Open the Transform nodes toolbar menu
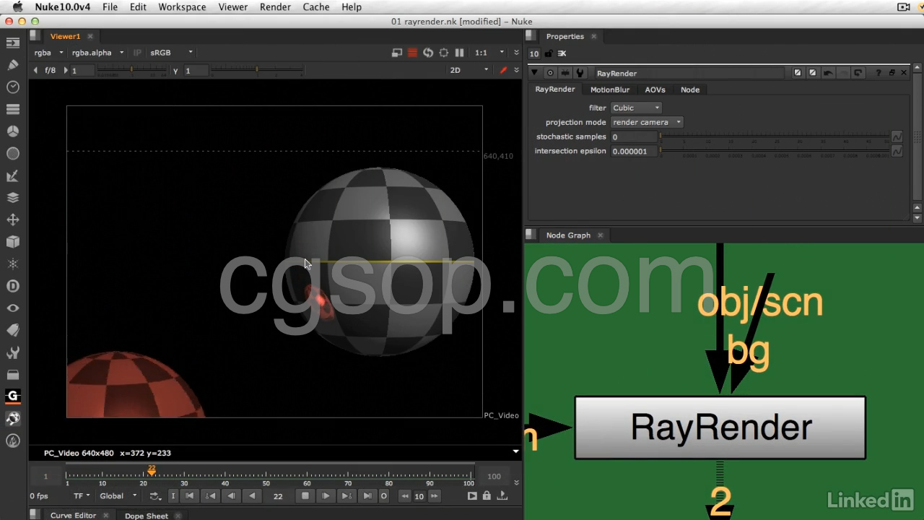Viewport: 924px width, 520px height. coord(12,220)
